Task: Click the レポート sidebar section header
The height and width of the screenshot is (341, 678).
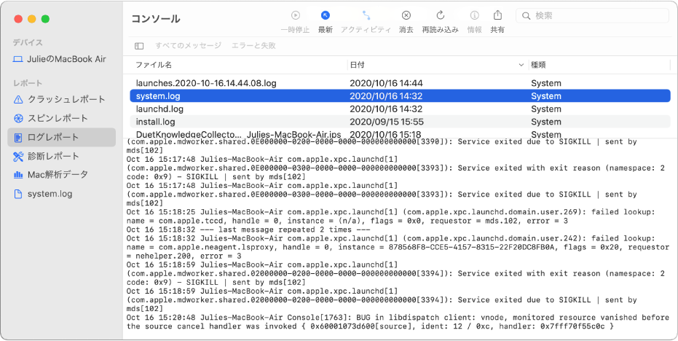Action: point(28,83)
